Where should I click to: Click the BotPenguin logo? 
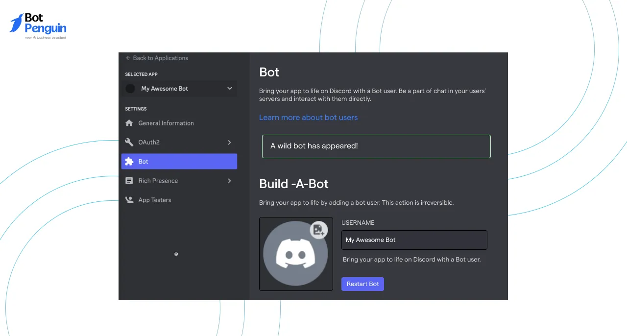tap(38, 26)
